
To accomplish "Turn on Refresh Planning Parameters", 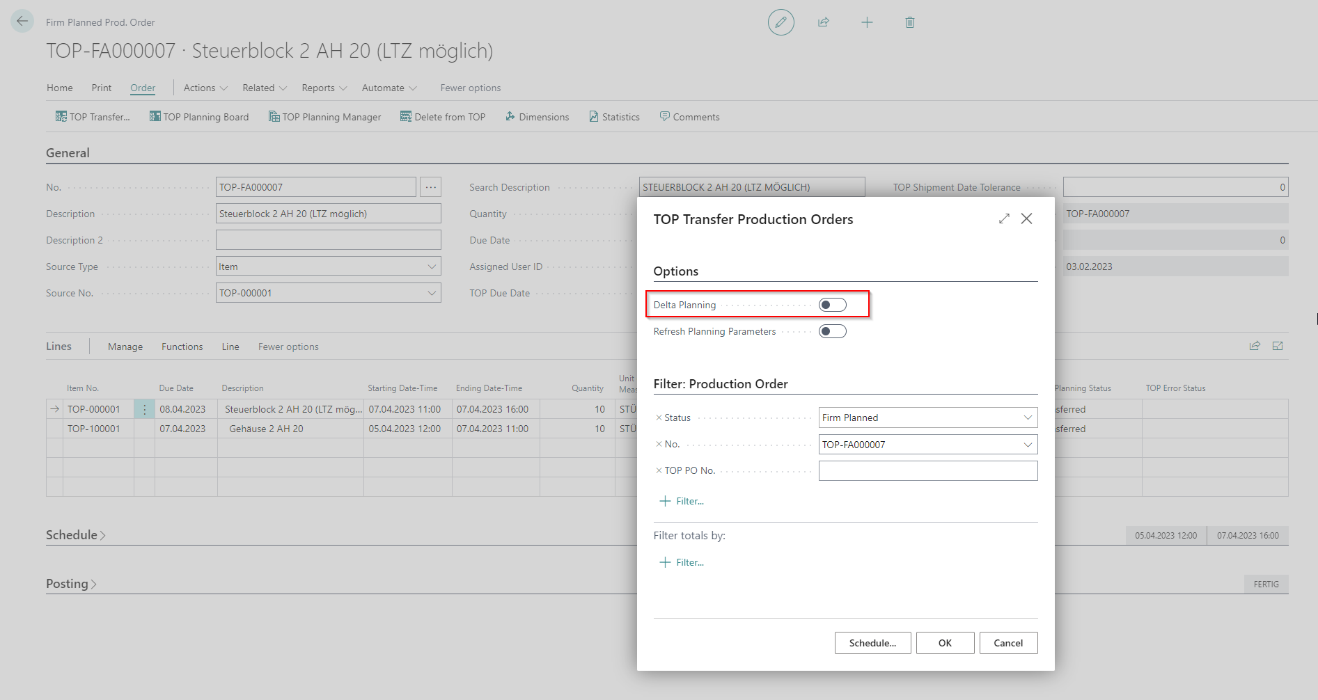I will click(x=832, y=331).
